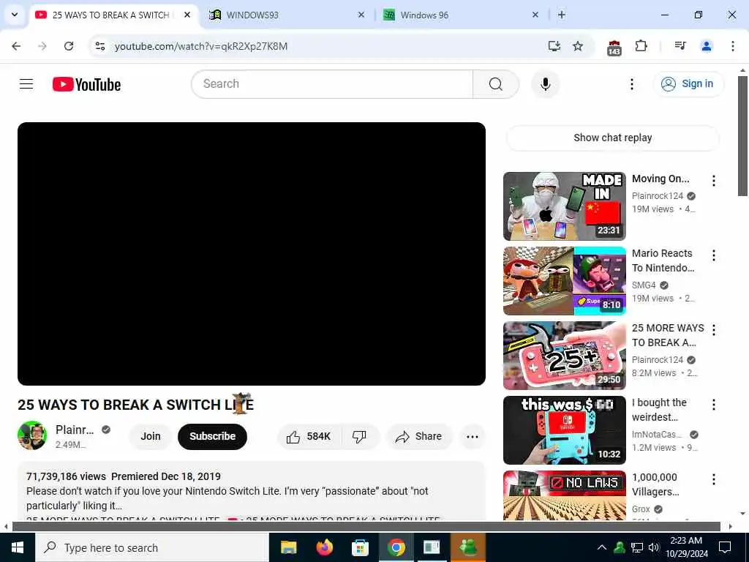Click the browser address bar URL
749x562 pixels.
(x=201, y=46)
